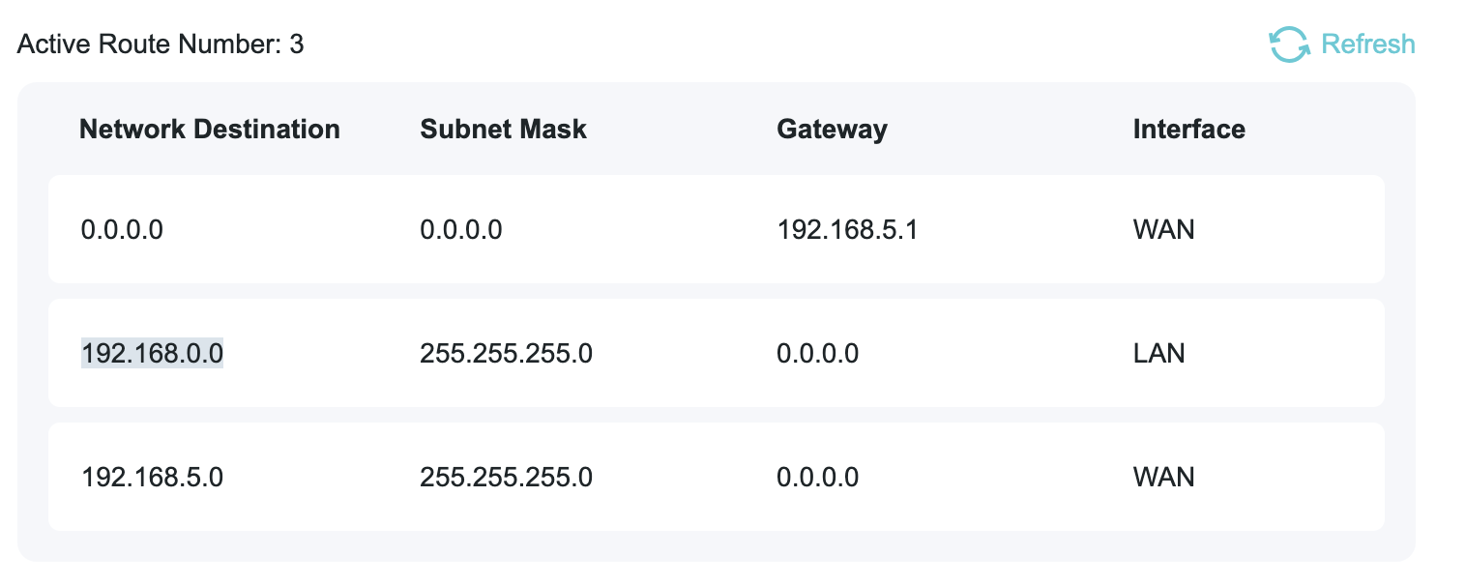Viewport: 1466px width, 584px height.
Task: Click the 0.0.0.0 subnet mask cell
Action: click(461, 230)
